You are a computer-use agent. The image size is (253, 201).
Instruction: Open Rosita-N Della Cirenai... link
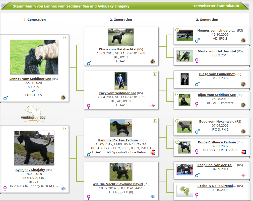pyautogui.click(x=216, y=186)
